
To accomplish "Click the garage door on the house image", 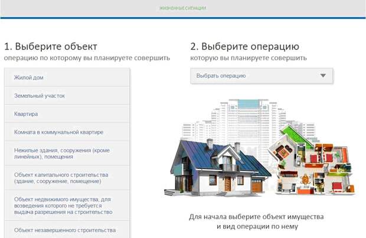I will (x=257, y=186).
